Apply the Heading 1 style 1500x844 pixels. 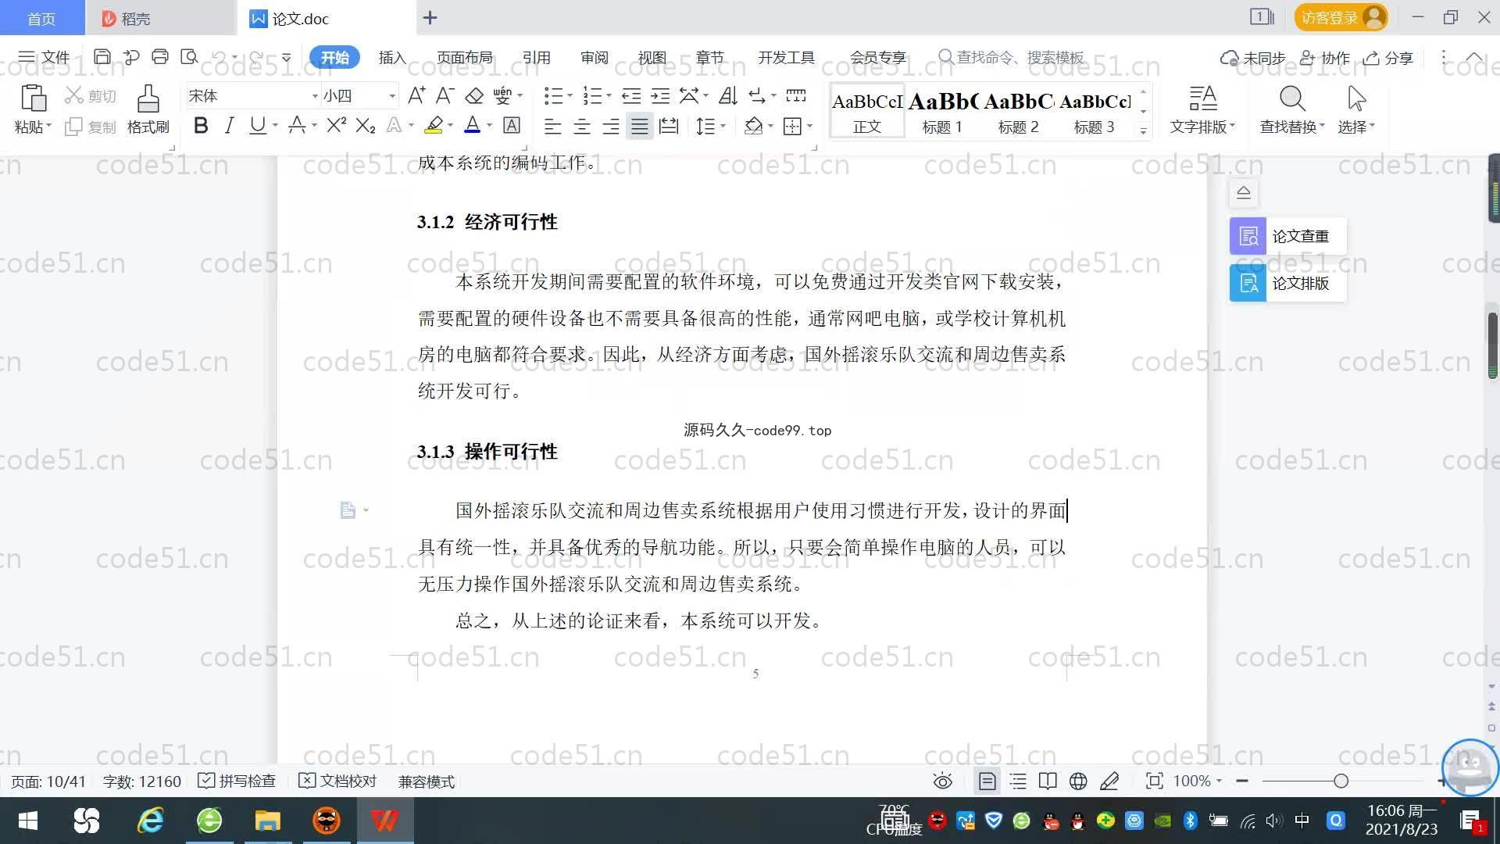tap(942, 113)
